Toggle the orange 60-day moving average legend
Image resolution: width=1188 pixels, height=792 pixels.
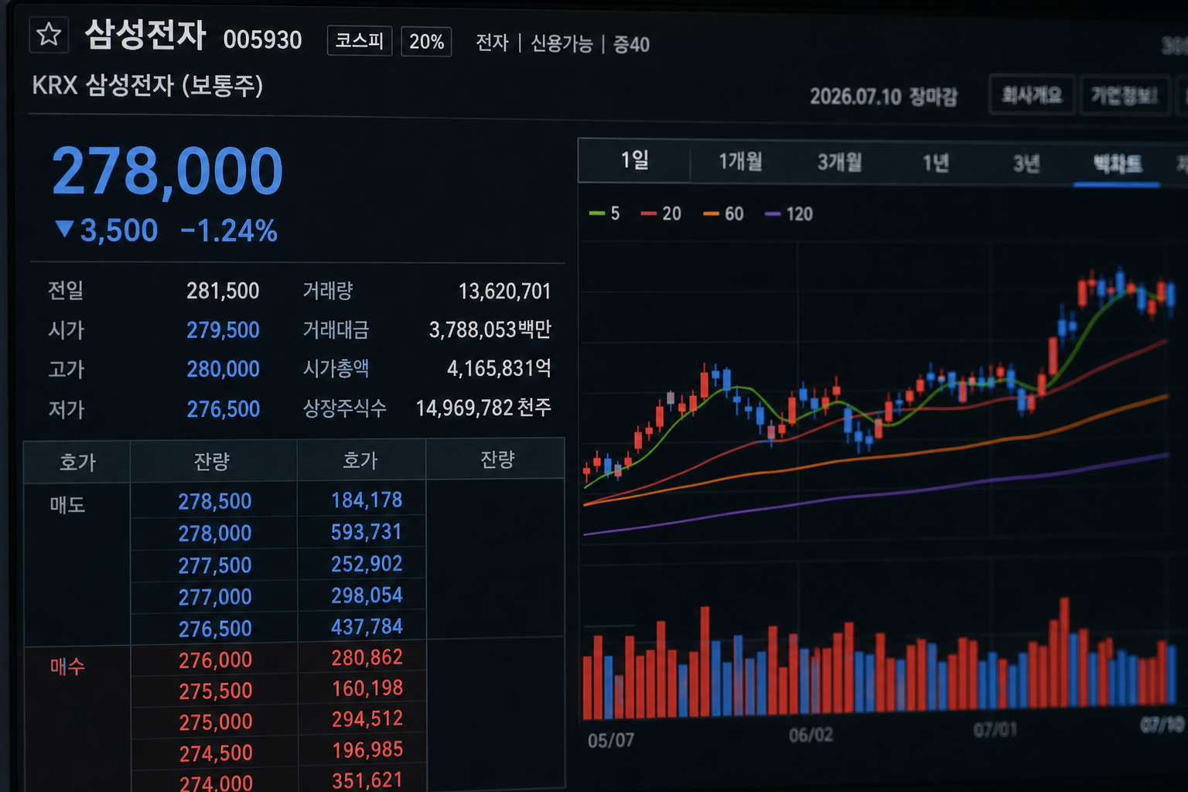click(x=723, y=213)
